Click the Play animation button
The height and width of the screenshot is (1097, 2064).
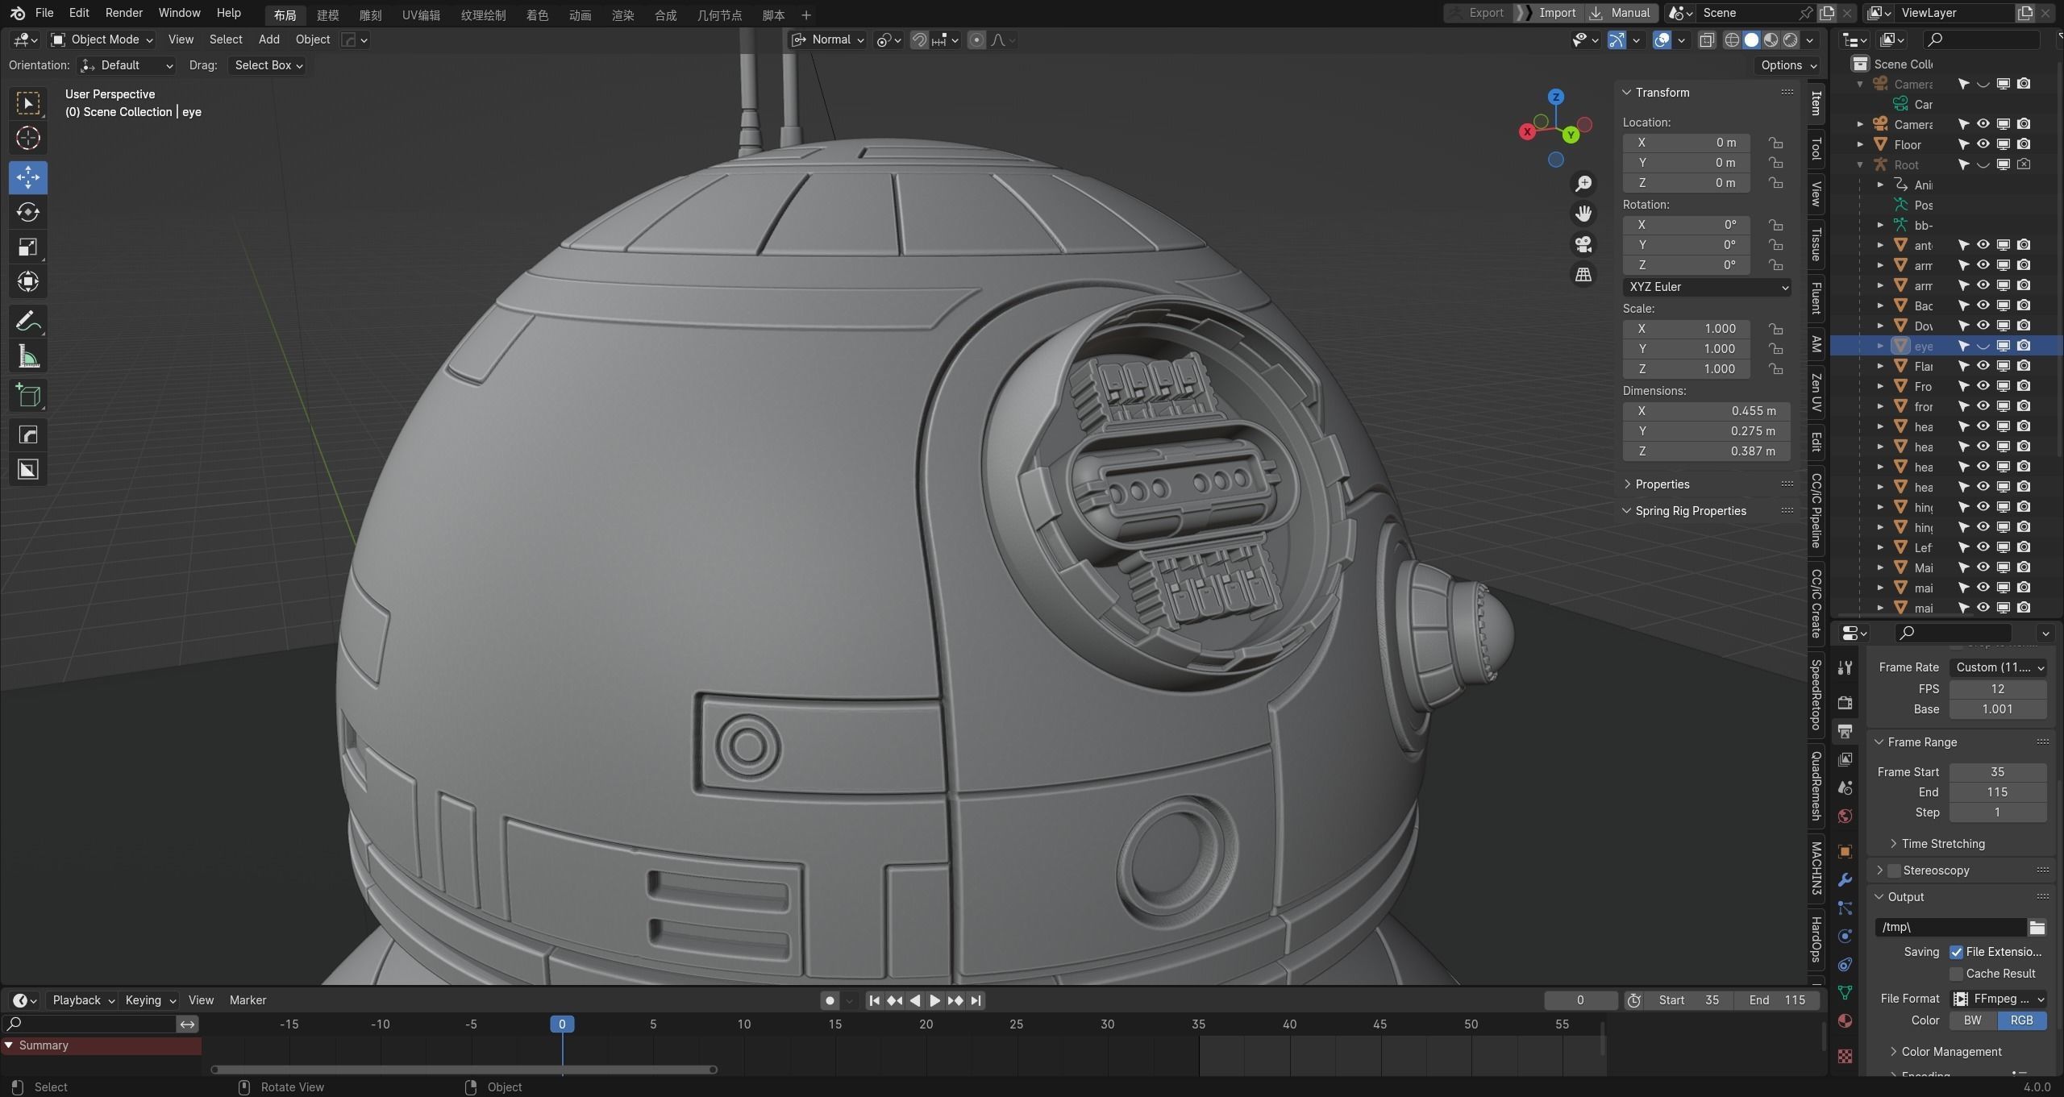[934, 1000]
